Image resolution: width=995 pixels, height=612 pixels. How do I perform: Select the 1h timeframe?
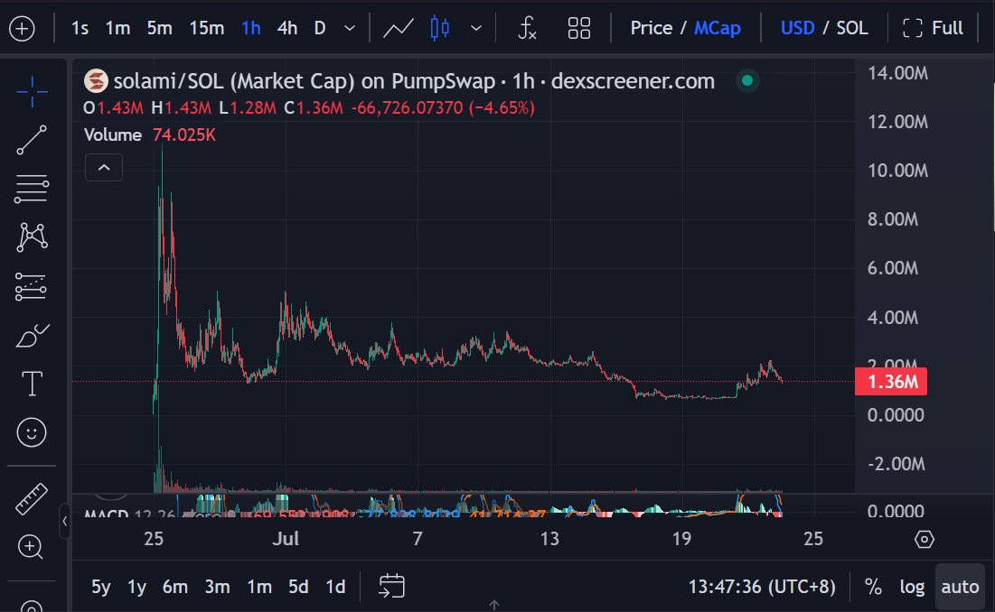250,29
